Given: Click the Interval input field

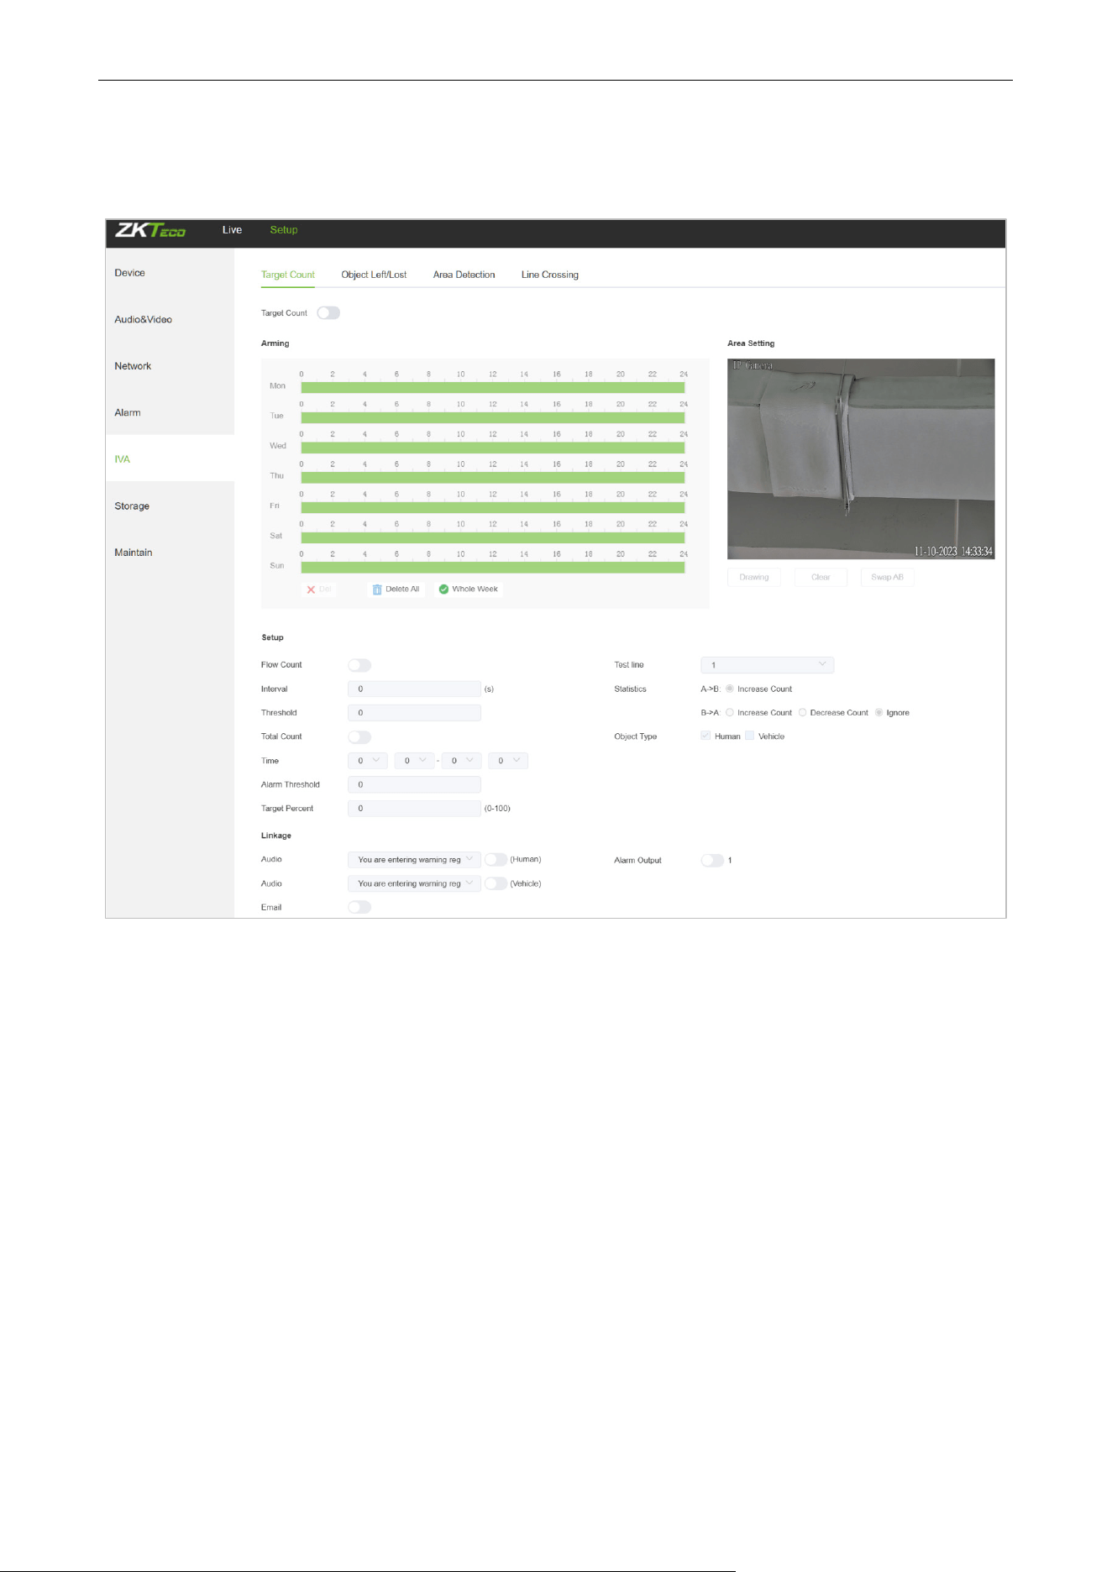Looking at the screenshot, I should click(x=414, y=689).
